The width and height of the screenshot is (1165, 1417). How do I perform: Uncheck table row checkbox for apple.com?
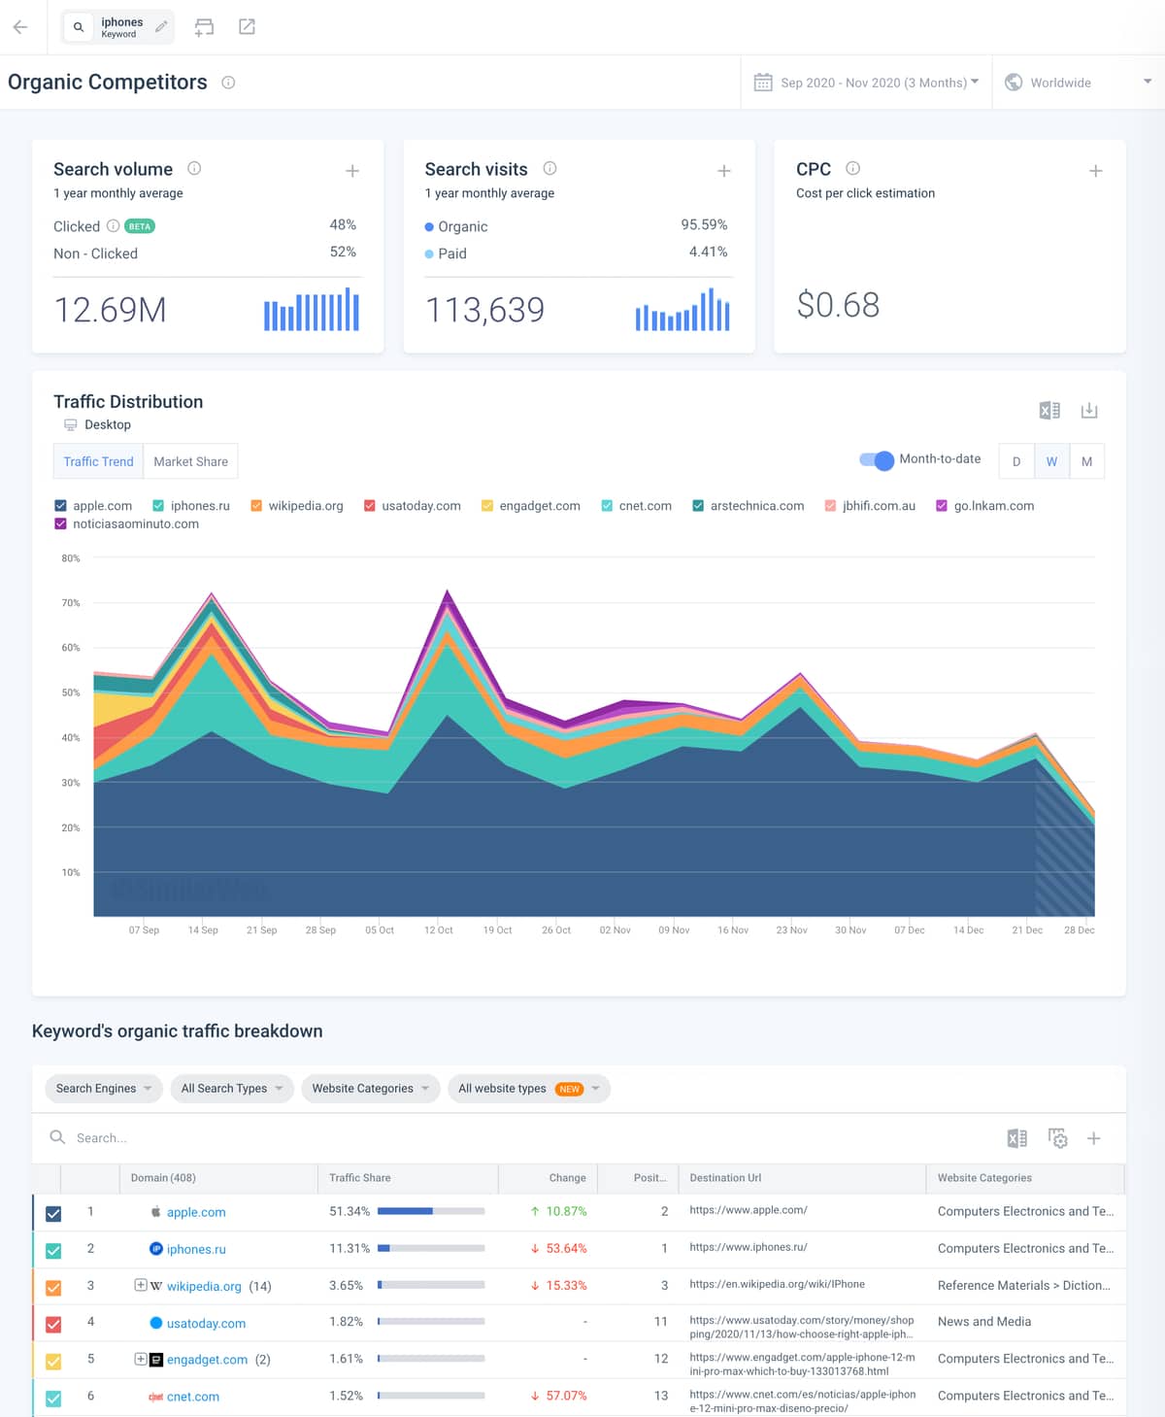pyautogui.click(x=53, y=1213)
